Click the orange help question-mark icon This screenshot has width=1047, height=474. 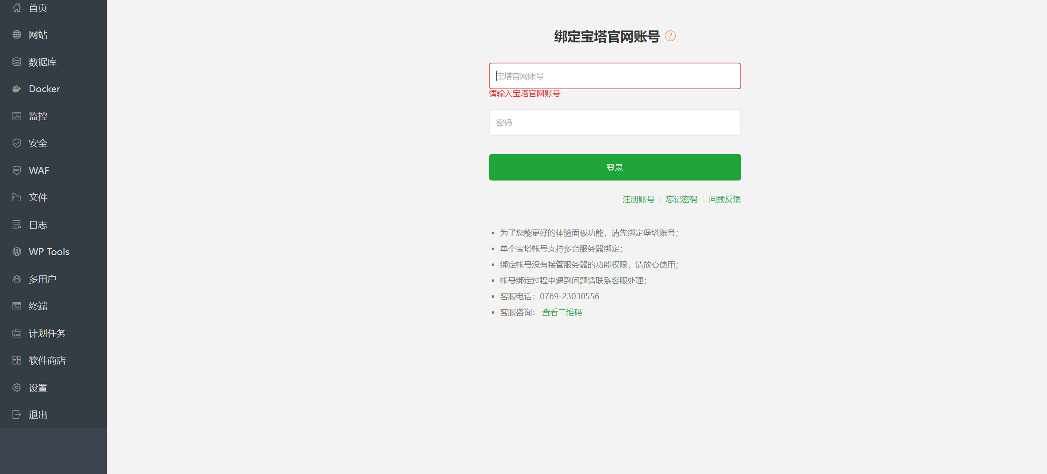(x=670, y=36)
